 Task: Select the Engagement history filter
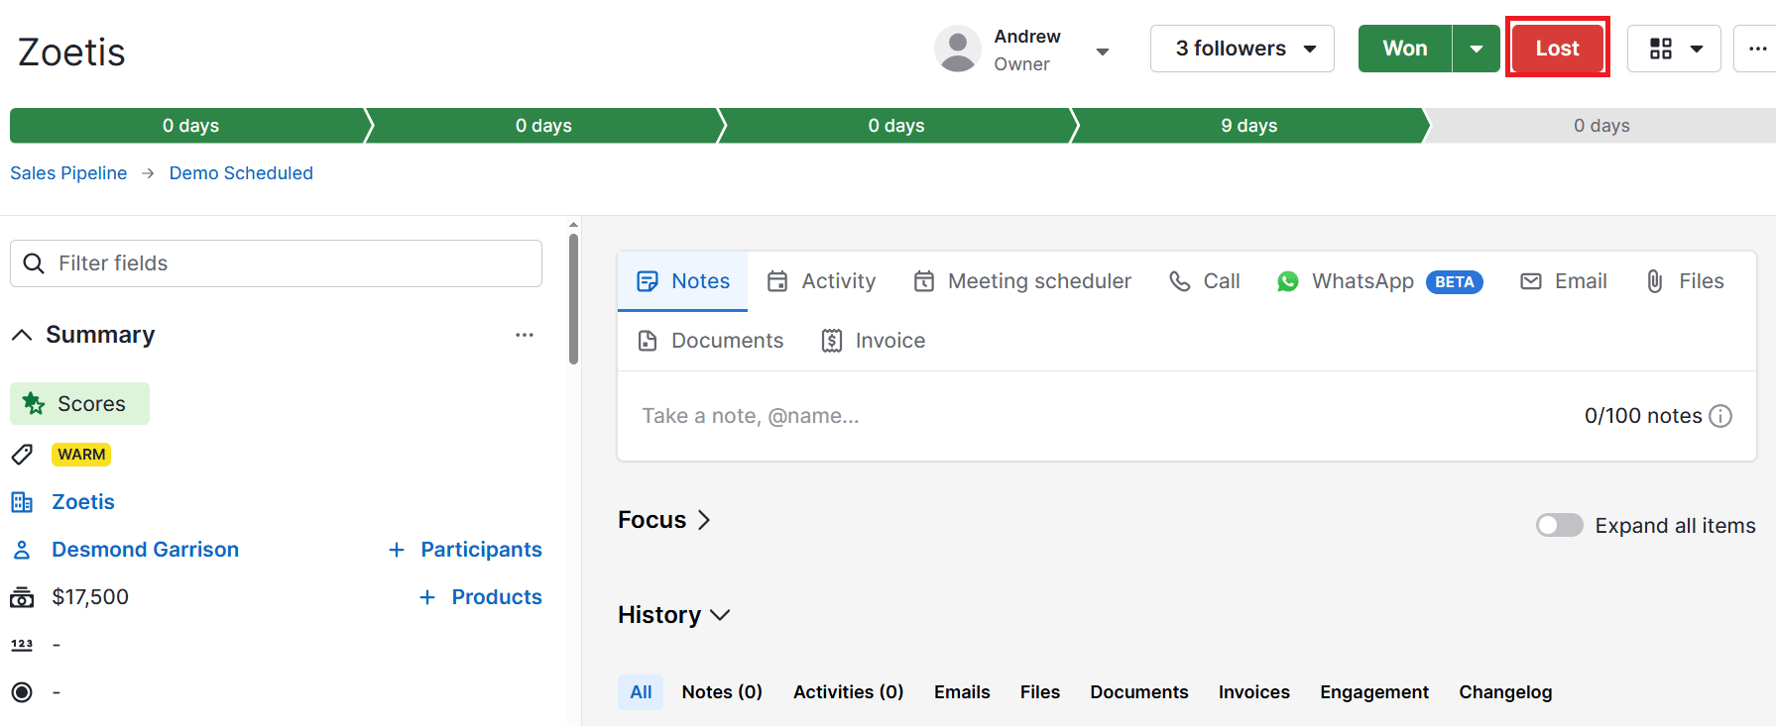click(1374, 692)
